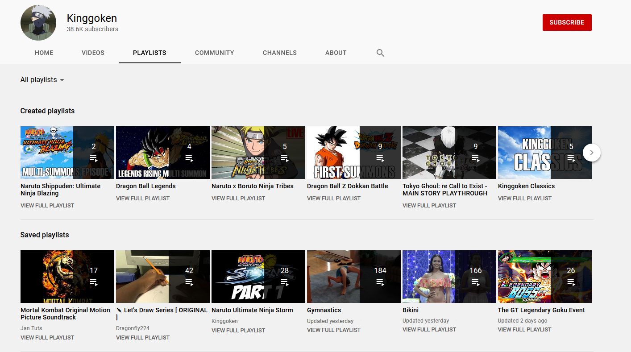
Task: Open the Mortal Kombat soundtrack thumbnail
Action: [67, 277]
